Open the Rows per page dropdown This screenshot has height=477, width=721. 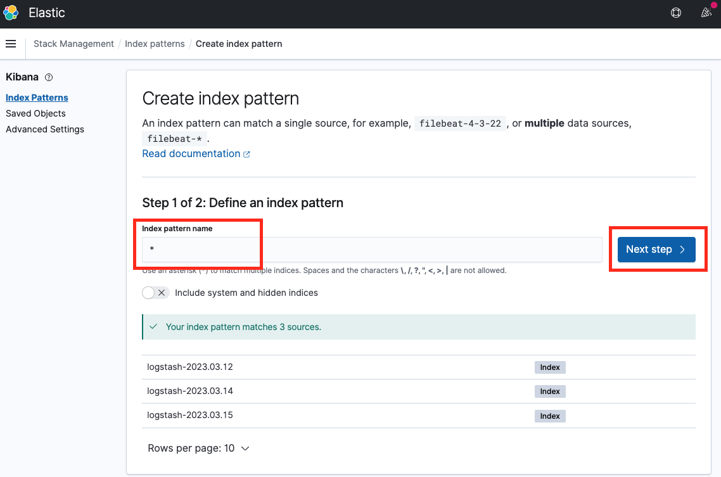(198, 448)
